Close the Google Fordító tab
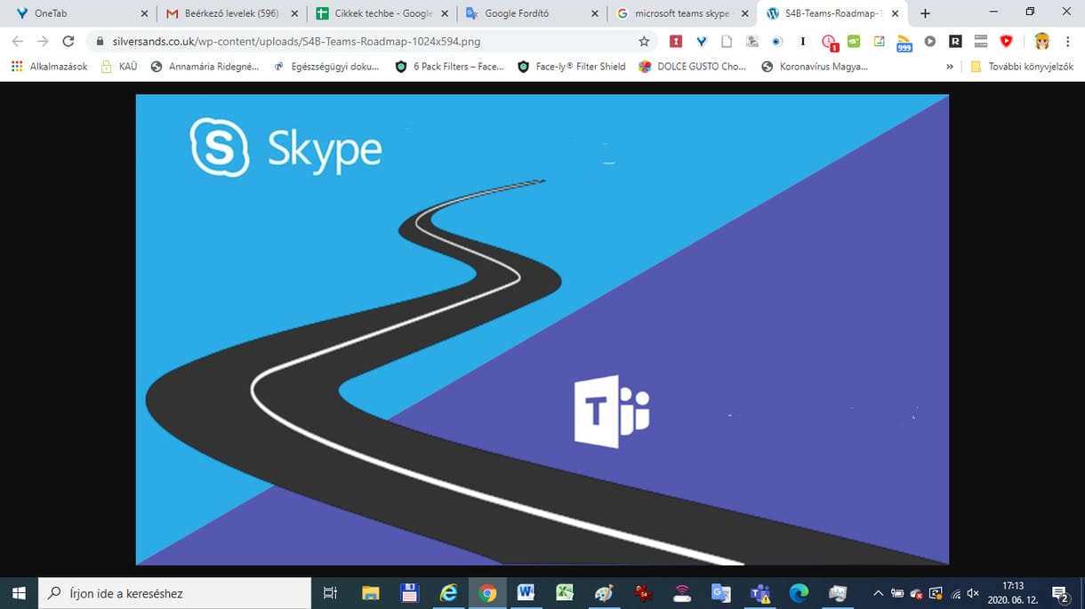The height and width of the screenshot is (609, 1085). click(x=595, y=13)
